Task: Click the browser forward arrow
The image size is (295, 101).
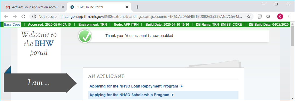Action: pyautogui.click(x=15, y=17)
